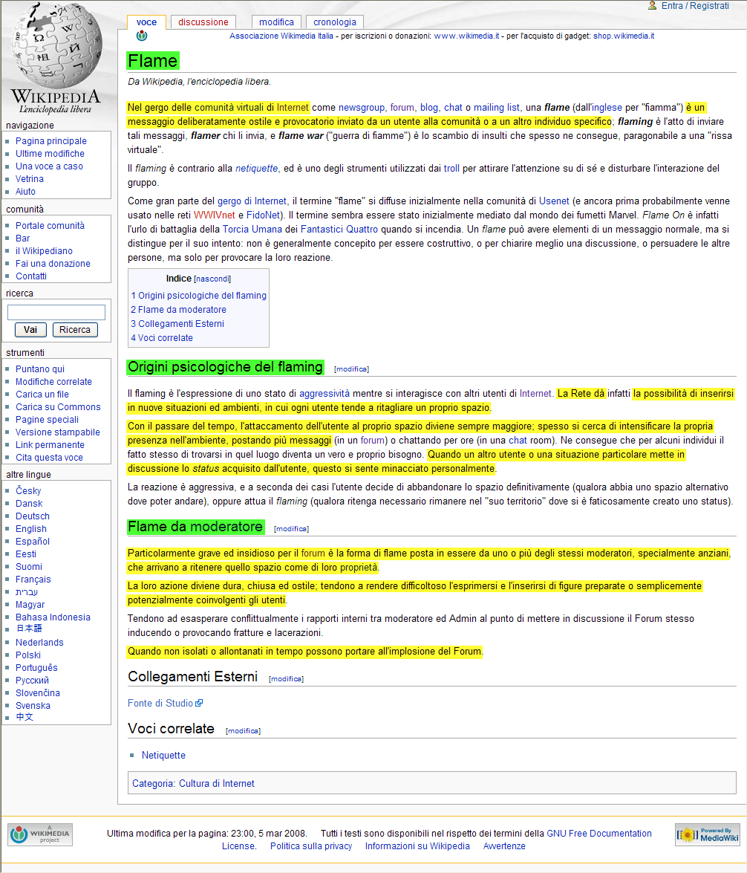Open Portale comunità

50,225
